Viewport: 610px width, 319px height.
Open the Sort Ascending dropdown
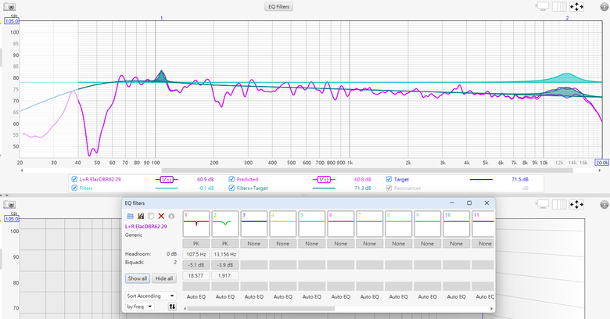pyautogui.click(x=151, y=296)
